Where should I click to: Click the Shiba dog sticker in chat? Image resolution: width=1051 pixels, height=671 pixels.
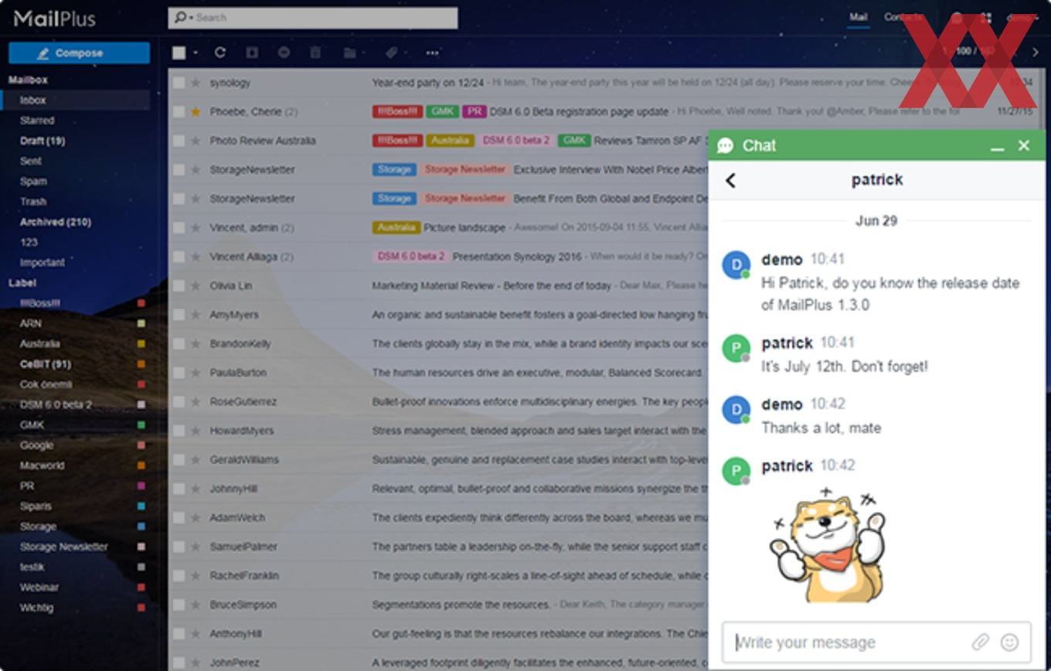(x=827, y=546)
